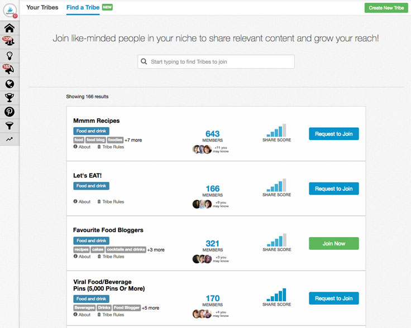Select the funnel filter icon

9,126
